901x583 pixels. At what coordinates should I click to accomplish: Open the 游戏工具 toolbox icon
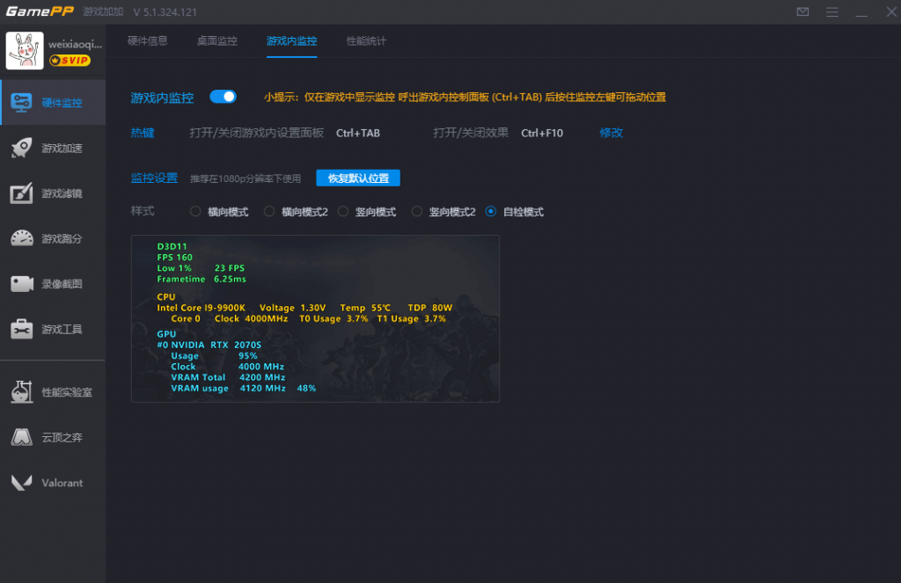[21, 329]
